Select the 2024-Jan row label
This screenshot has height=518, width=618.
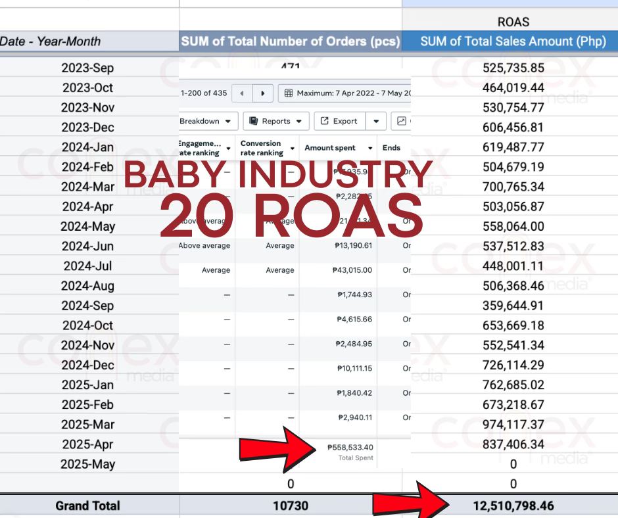tap(87, 147)
